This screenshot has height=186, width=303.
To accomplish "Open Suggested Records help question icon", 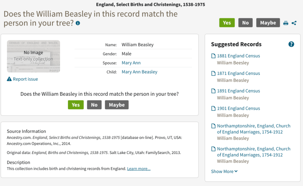I will click(x=291, y=44).
